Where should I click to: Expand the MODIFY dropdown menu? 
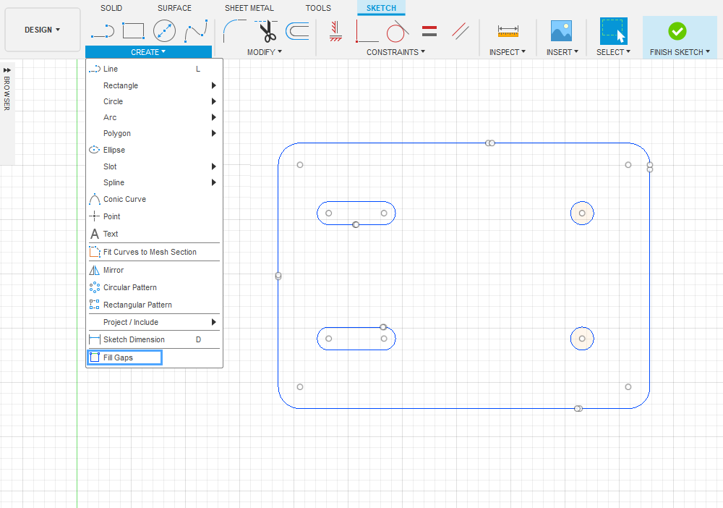[264, 52]
